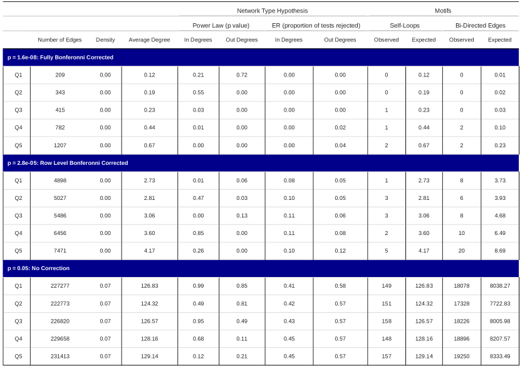Click the 'Motifs' top header
This screenshot has width=520, height=366.
coord(443,11)
